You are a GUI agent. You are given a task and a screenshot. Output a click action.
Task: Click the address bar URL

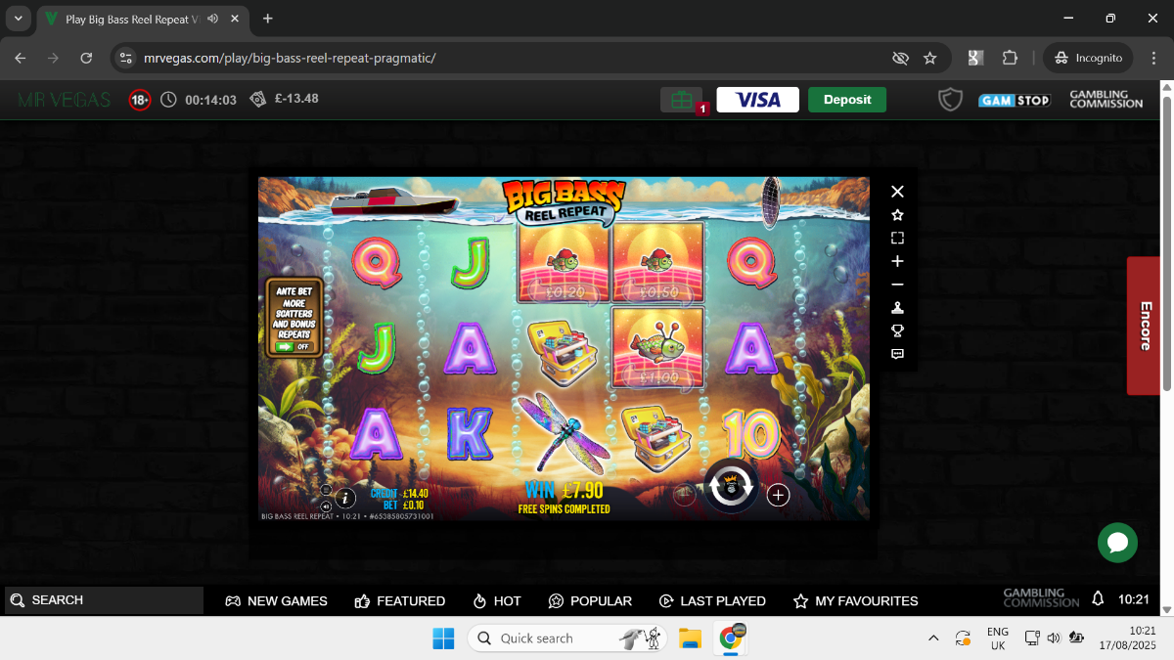pyautogui.click(x=290, y=58)
